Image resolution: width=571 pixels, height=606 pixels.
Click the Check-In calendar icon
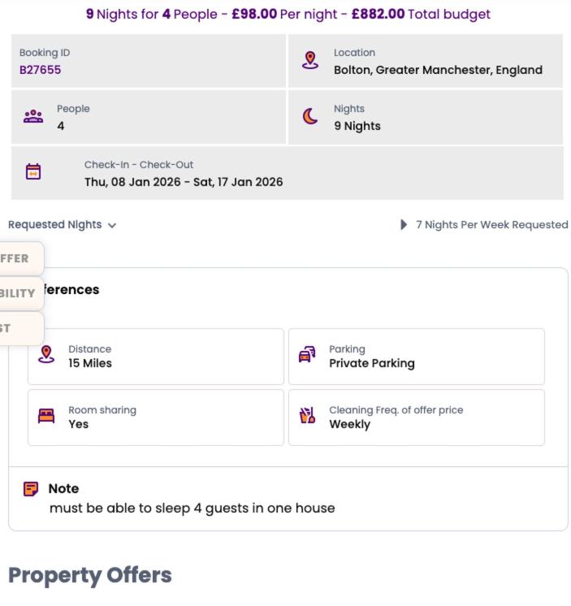pos(33,172)
